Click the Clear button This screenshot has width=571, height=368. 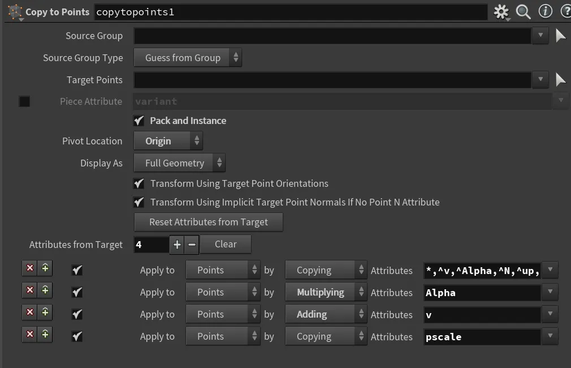click(x=226, y=244)
